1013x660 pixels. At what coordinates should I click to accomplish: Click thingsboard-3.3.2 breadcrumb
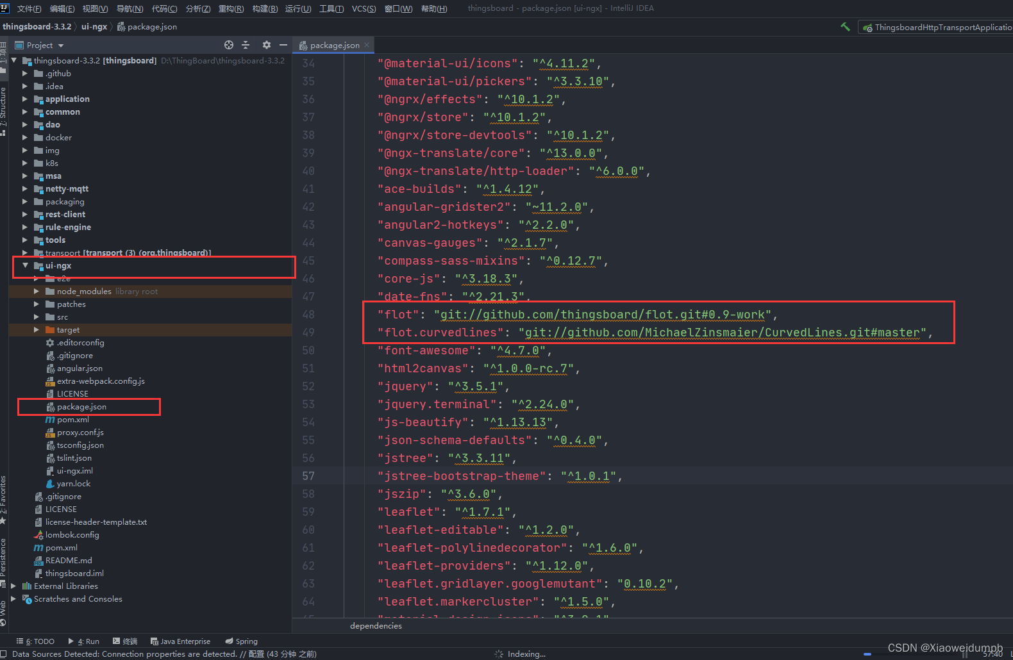point(37,26)
